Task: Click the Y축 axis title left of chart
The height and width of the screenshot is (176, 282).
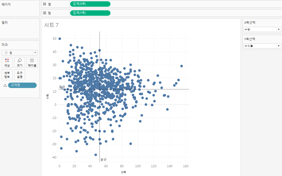Action: (x=48, y=97)
